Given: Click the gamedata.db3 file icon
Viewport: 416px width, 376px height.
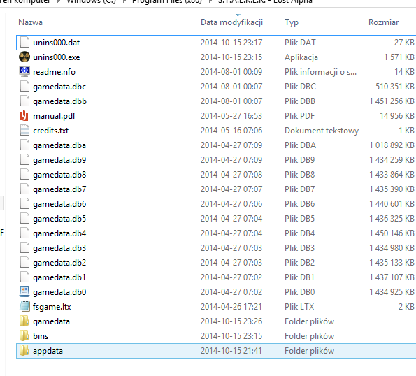Looking at the screenshot, I should click(24, 248).
